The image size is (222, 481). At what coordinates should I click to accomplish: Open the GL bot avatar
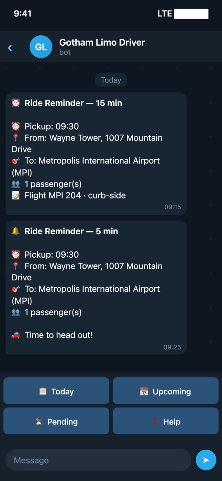pyautogui.click(x=41, y=47)
